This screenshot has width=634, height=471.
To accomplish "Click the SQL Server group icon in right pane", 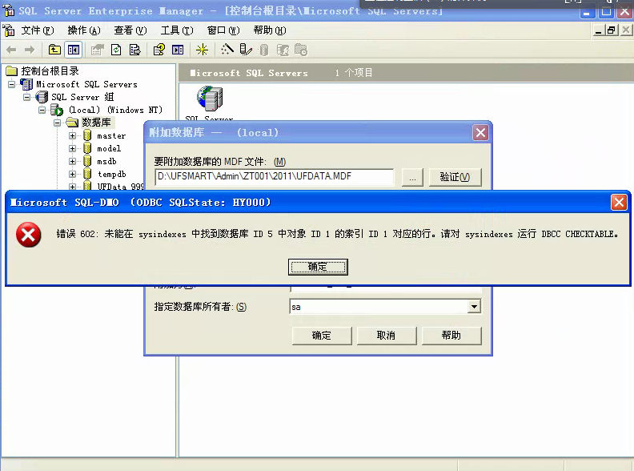I will (210, 99).
